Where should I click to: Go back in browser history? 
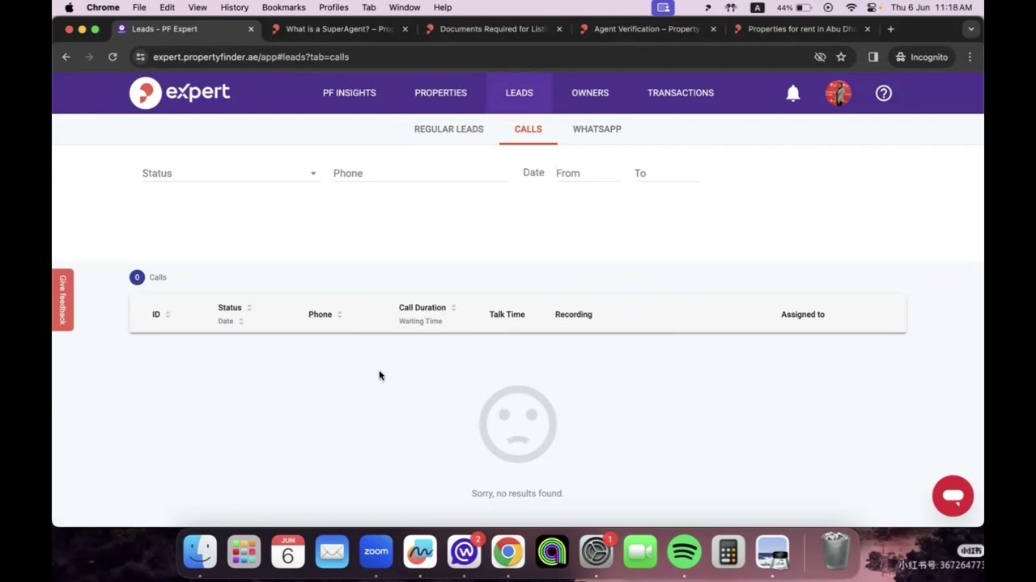point(66,57)
